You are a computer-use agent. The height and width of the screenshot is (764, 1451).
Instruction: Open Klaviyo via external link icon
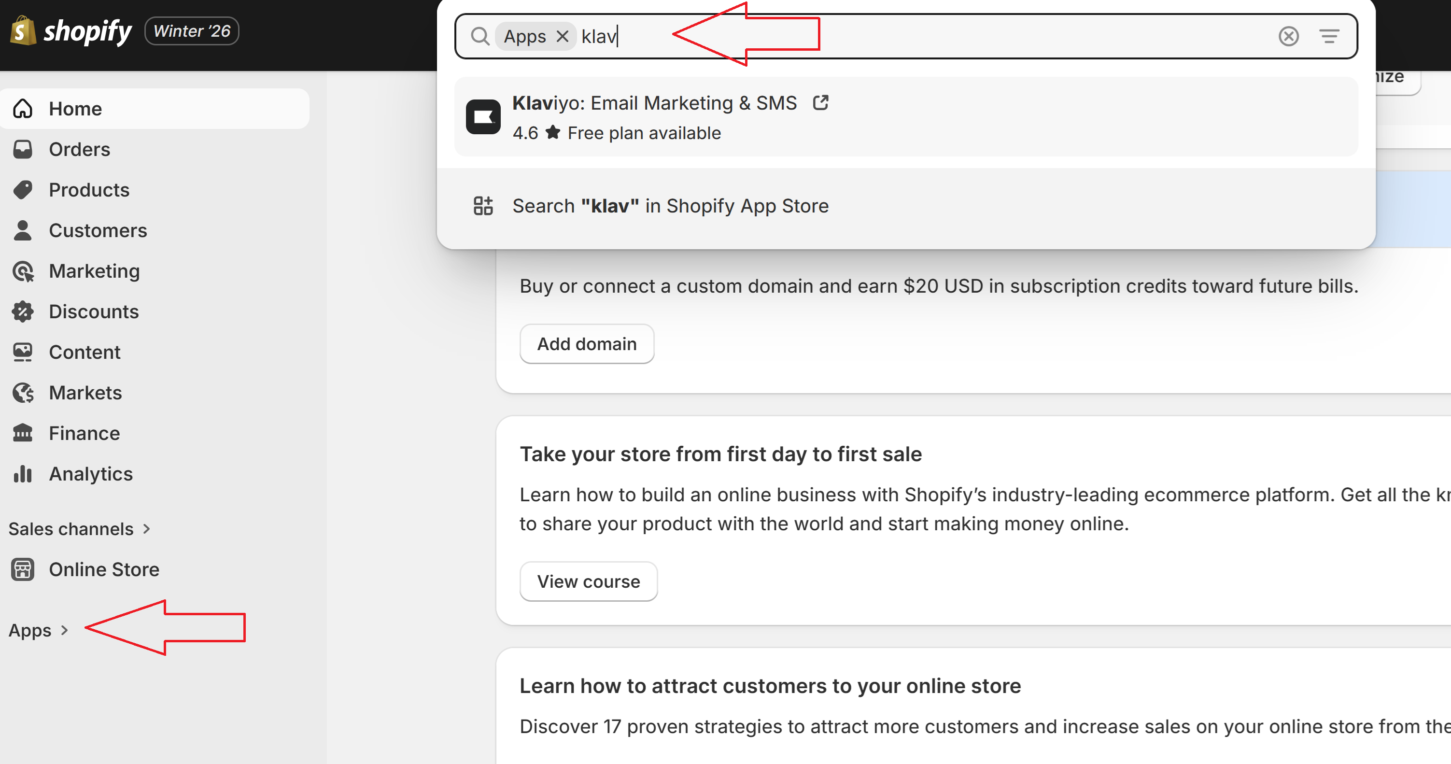821,103
